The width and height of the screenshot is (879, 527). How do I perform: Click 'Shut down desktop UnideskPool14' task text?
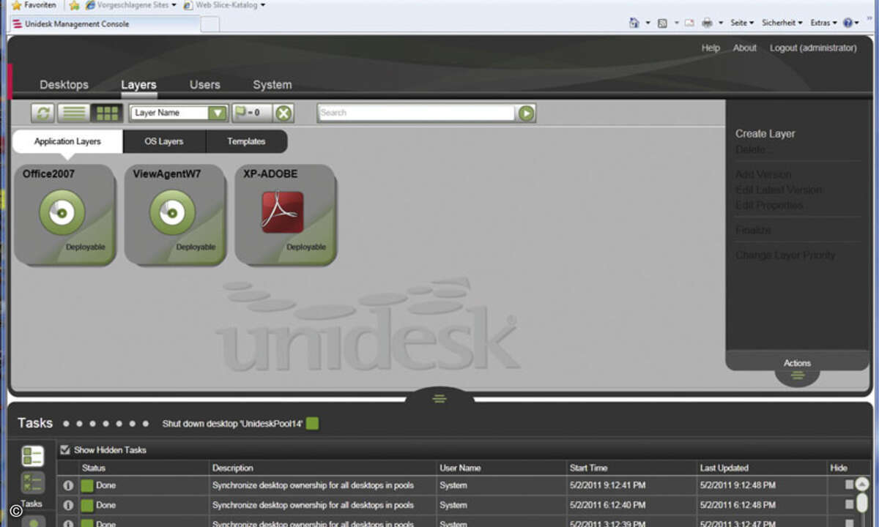(232, 424)
